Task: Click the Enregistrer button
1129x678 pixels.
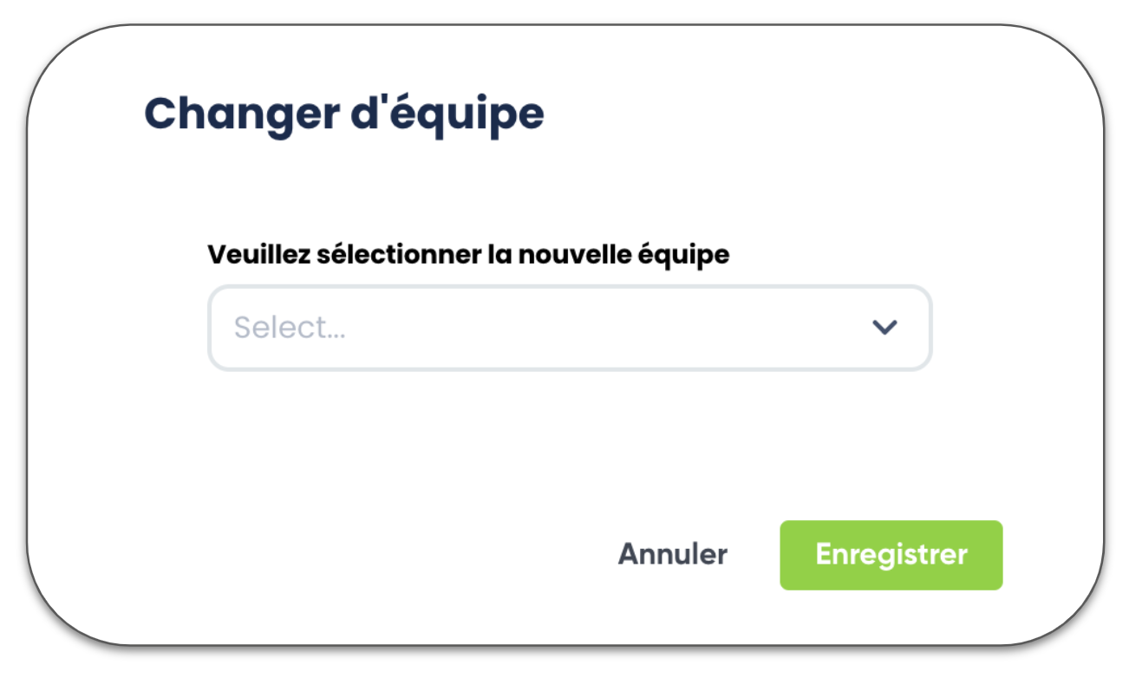Action: (x=891, y=555)
